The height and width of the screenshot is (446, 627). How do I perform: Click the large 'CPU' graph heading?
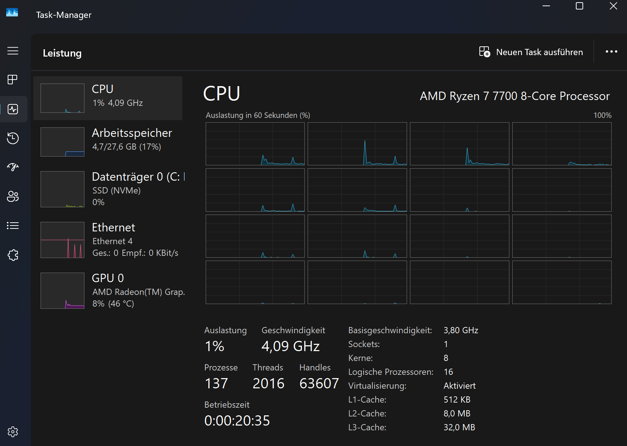(222, 93)
